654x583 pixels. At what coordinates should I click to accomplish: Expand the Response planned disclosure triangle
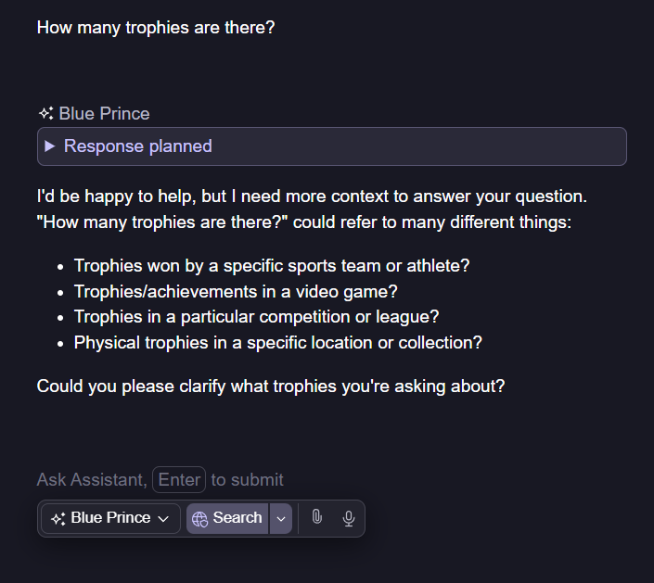click(x=50, y=146)
